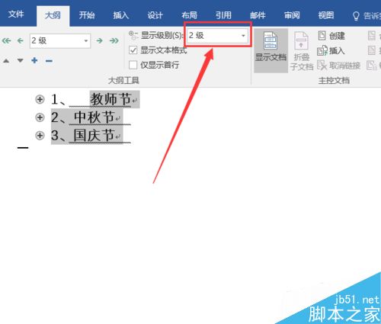The height and width of the screenshot is (324, 381).
Task: Uncheck the 显示文本格式 checkbox
Action: point(133,50)
